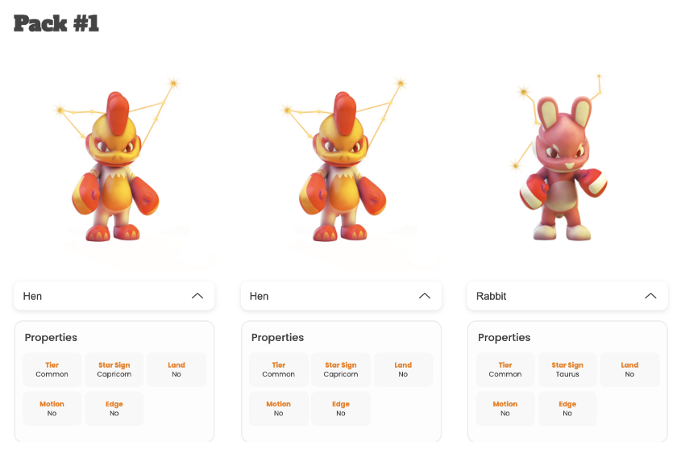The width and height of the screenshot is (677, 450).
Task: Click the Pack #1 heading
Action: 56,23
